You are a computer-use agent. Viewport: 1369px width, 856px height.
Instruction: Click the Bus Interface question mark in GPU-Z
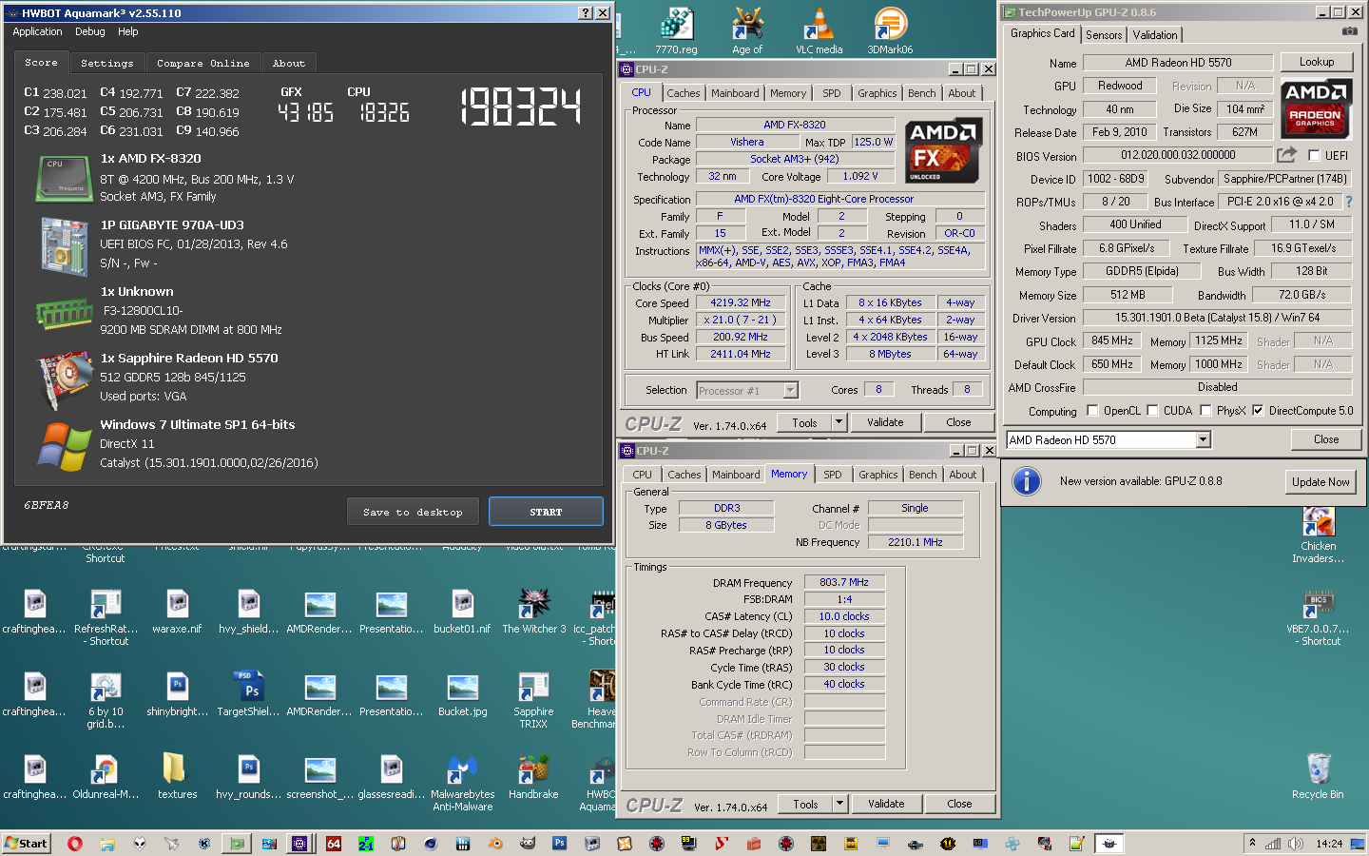(1348, 202)
